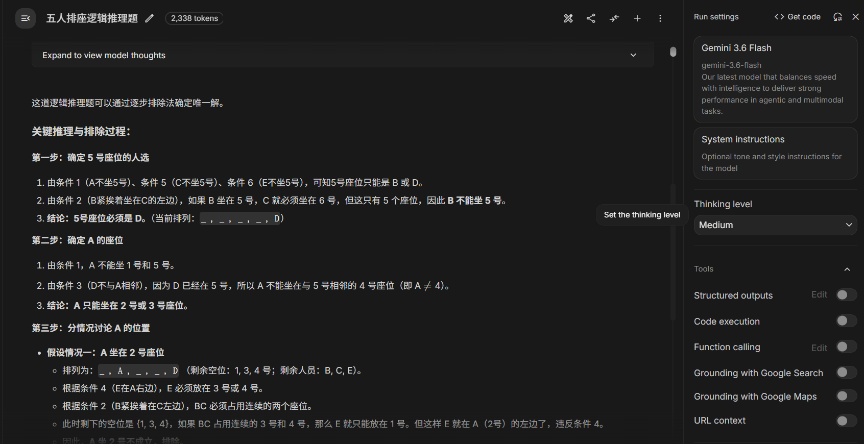Click the code snippet ending in D after 当前排列

(240, 218)
